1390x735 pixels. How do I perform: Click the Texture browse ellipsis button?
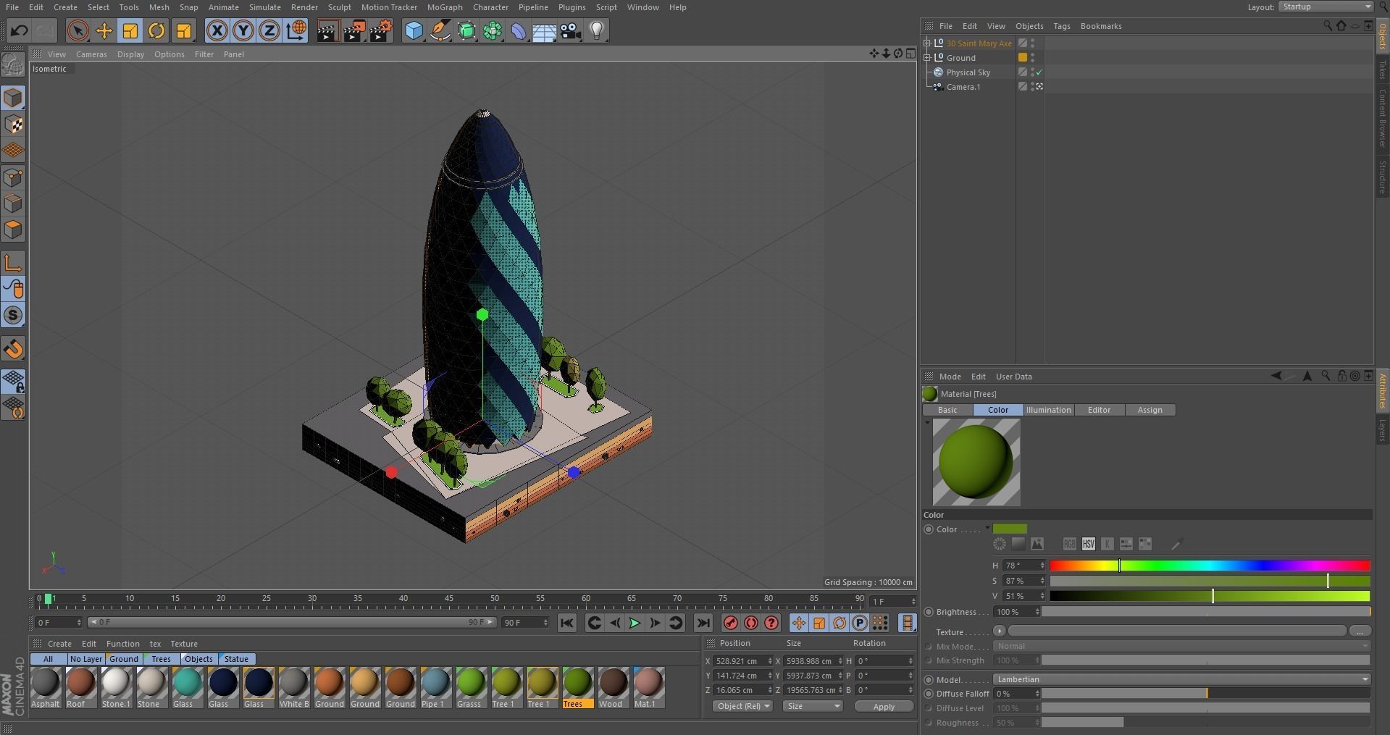coord(1360,631)
